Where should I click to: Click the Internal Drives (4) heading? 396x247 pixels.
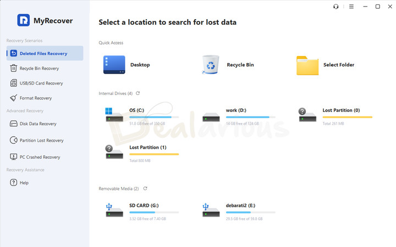pos(116,93)
